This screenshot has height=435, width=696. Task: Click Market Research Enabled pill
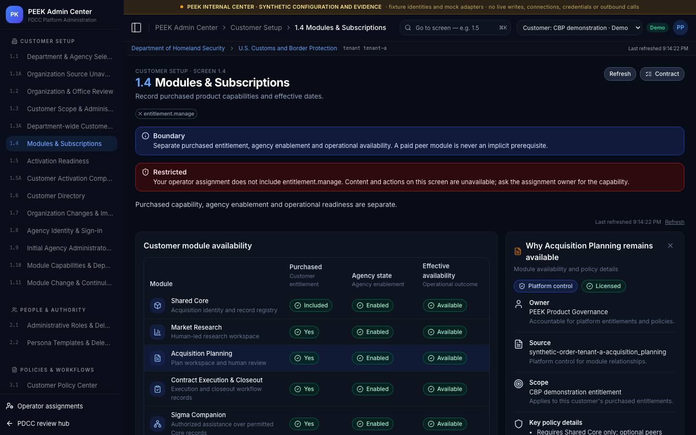click(x=373, y=332)
